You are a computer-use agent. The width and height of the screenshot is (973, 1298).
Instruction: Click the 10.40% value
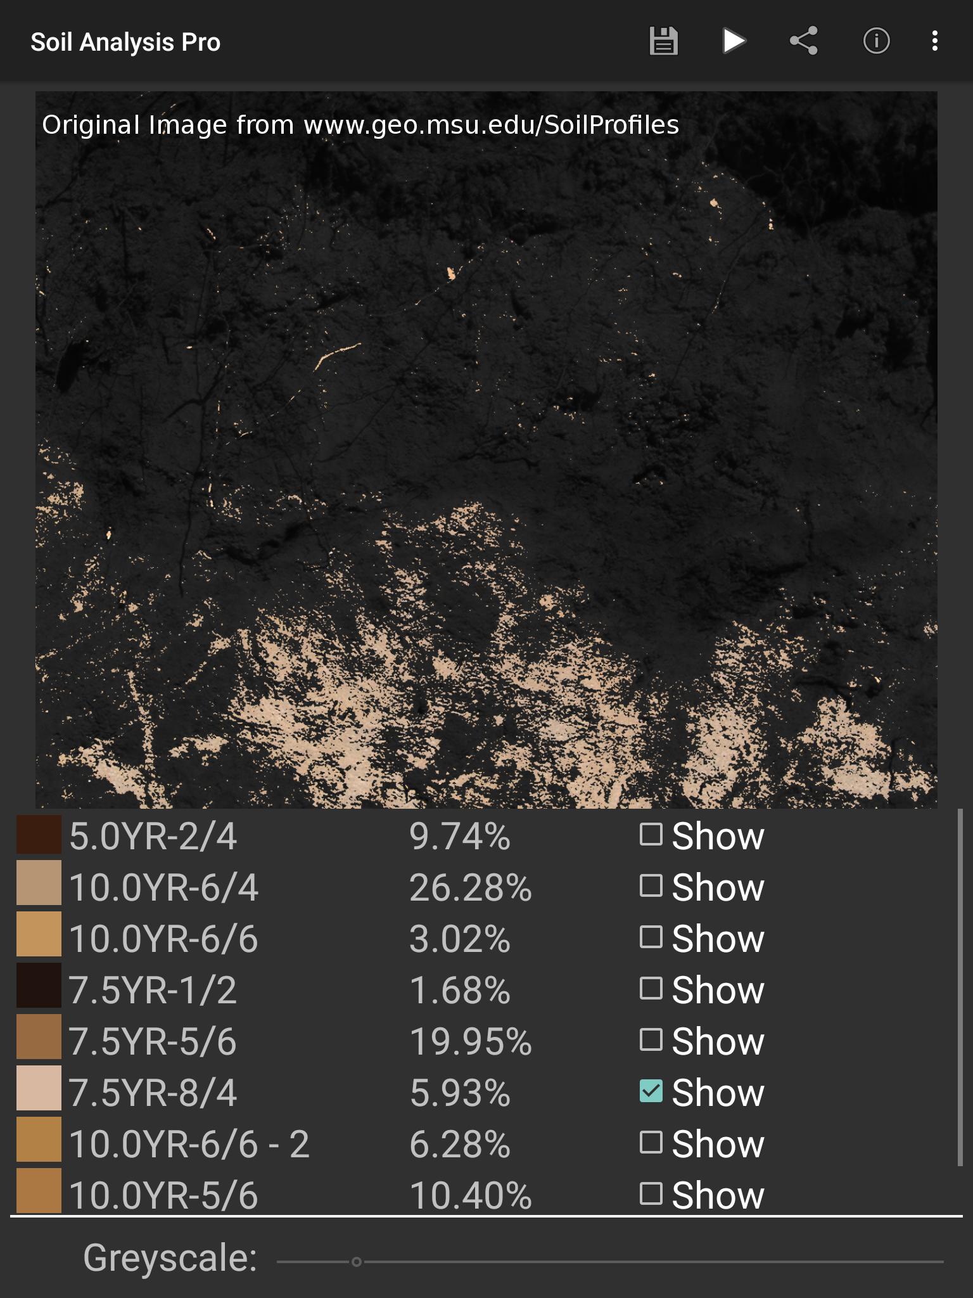pos(471,1195)
